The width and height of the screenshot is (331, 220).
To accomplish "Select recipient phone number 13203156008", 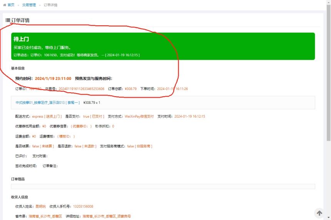I will 83,206.
